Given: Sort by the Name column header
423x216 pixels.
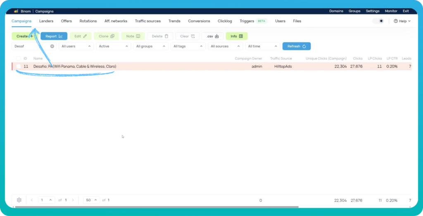Looking at the screenshot, I should coord(38,59).
